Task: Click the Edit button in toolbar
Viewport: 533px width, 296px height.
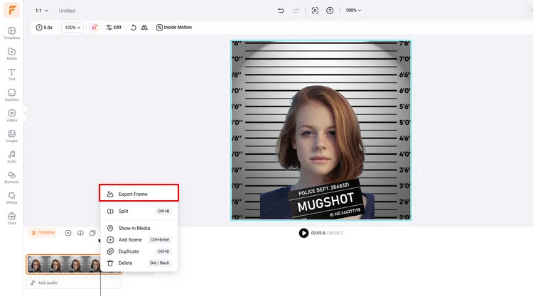Action: [x=114, y=28]
